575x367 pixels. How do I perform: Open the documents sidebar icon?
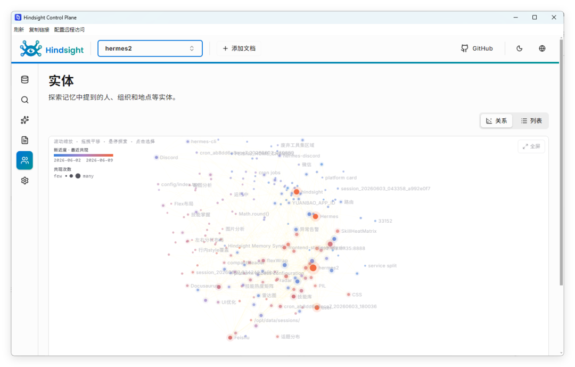click(24, 140)
